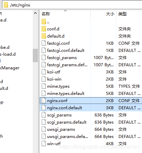Sort files by the 类型 column header
This screenshot has width=142, height=153.
click(129, 14)
